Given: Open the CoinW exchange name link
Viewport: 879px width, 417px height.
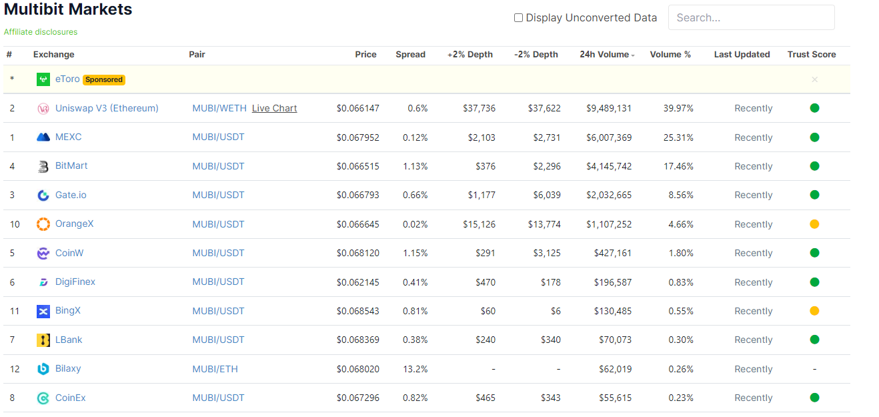Looking at the screenshot, I should tap(69, 253).
